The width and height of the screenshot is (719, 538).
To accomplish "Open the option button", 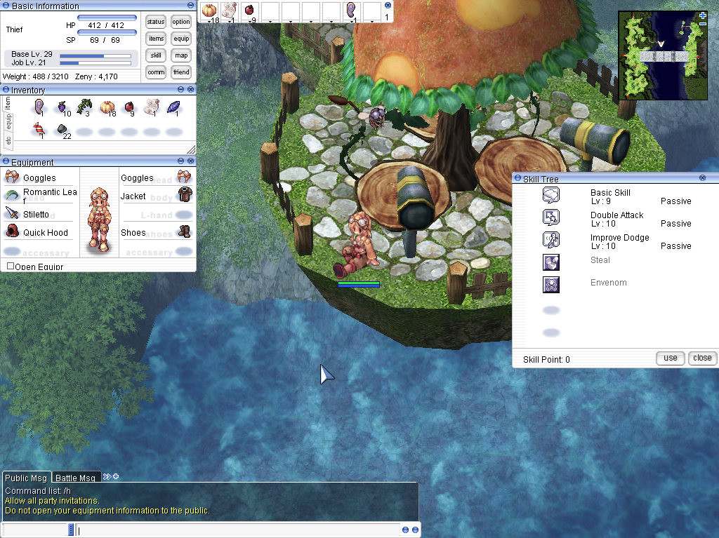I will pyautogui.click(x=181, y=22).
